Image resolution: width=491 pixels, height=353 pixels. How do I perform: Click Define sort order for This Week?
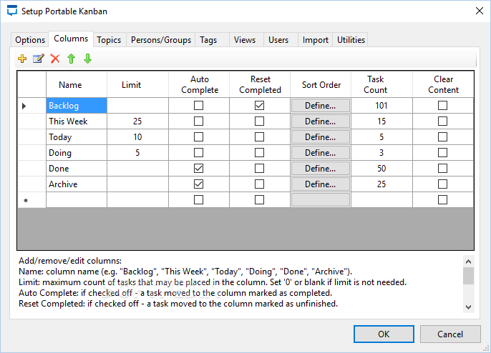tap(321, 121)
